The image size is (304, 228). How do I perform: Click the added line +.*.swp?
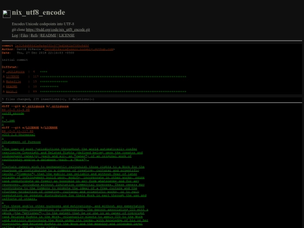[x=8, y=120]
